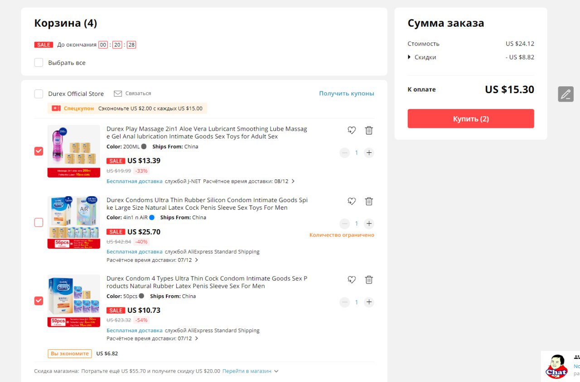Delete Durex Condom 4 Types from cart

(x=369, y=279)
